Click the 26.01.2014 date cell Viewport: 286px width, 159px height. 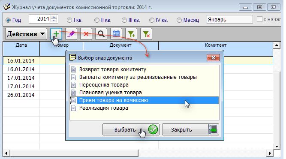coord(21,95)
